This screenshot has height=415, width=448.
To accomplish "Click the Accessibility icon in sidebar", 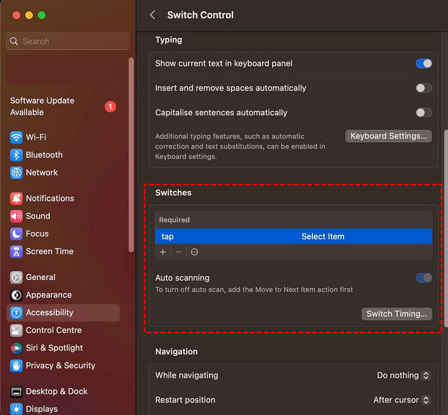I will (x=16, y=313).
